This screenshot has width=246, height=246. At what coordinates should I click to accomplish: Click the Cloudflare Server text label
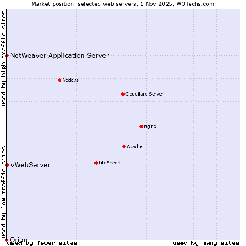point(144,94)
